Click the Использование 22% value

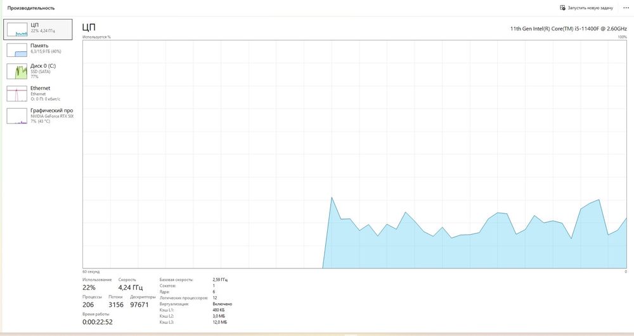click(x=89, y=288)
